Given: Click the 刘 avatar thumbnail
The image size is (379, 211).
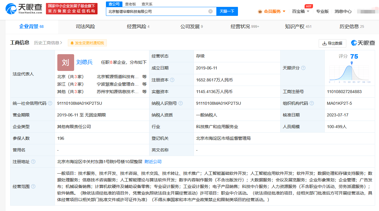Looking at the screenshot, I should (65, 62).
